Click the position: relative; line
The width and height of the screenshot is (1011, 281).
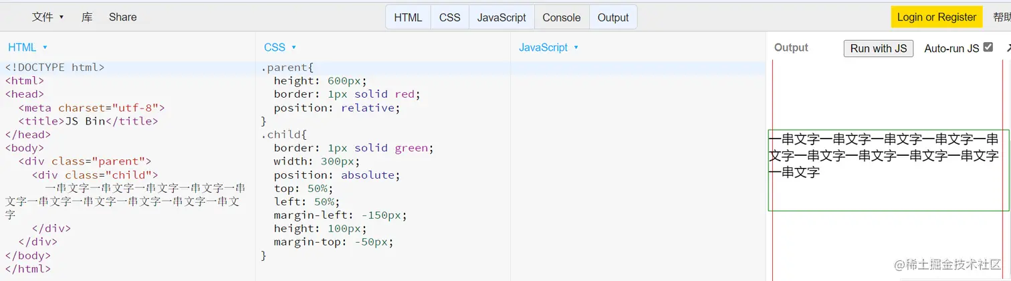tap(337, 108)
